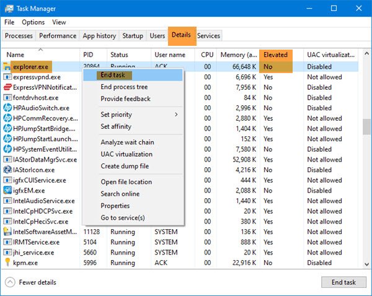Select the kpm.exe process name
372x296 pixels.
pos(25,263)
